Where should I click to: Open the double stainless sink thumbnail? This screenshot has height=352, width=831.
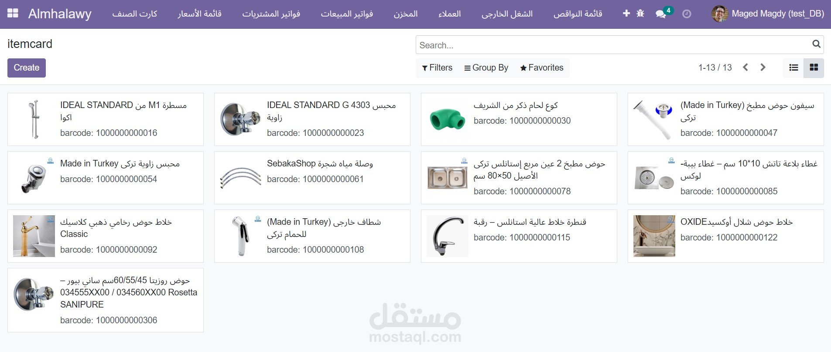448,178
